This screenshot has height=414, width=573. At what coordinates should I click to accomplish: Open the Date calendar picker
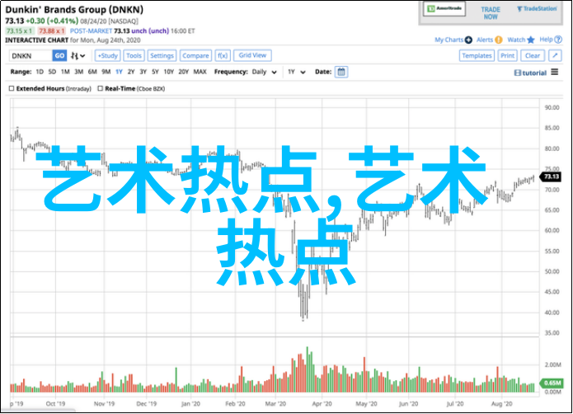341,72
